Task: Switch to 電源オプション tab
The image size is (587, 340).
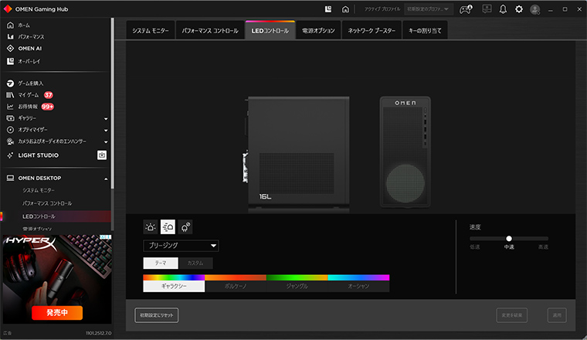Action: [318, 30]
